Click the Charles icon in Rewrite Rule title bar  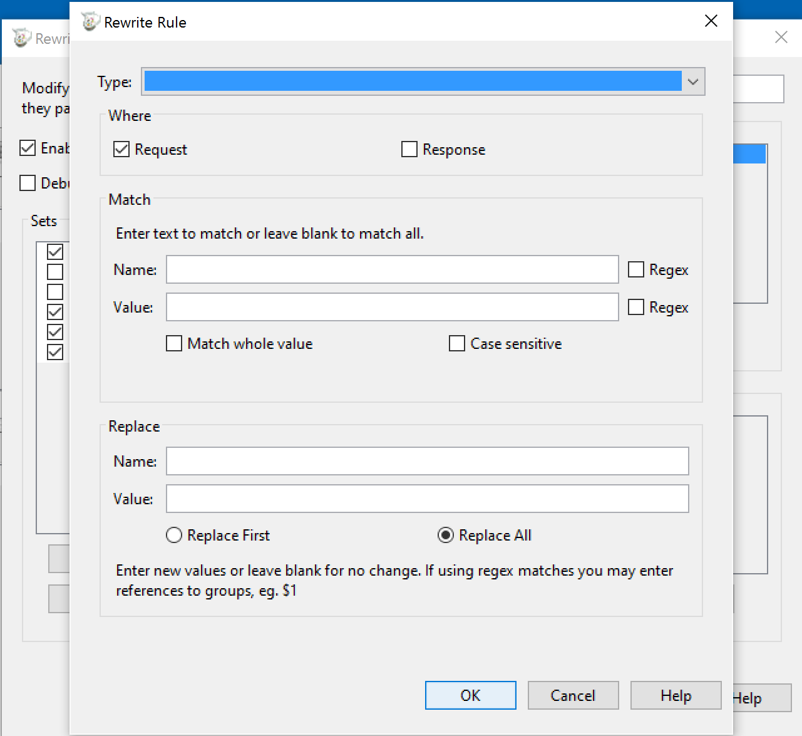pos(90,22)
